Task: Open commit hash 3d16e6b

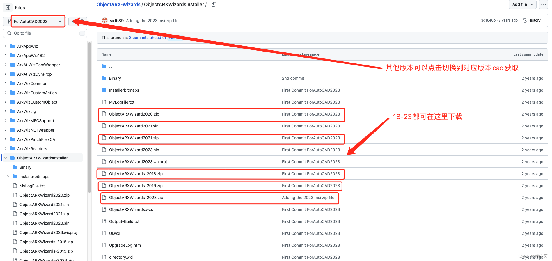Action: [x=488, y=20]
